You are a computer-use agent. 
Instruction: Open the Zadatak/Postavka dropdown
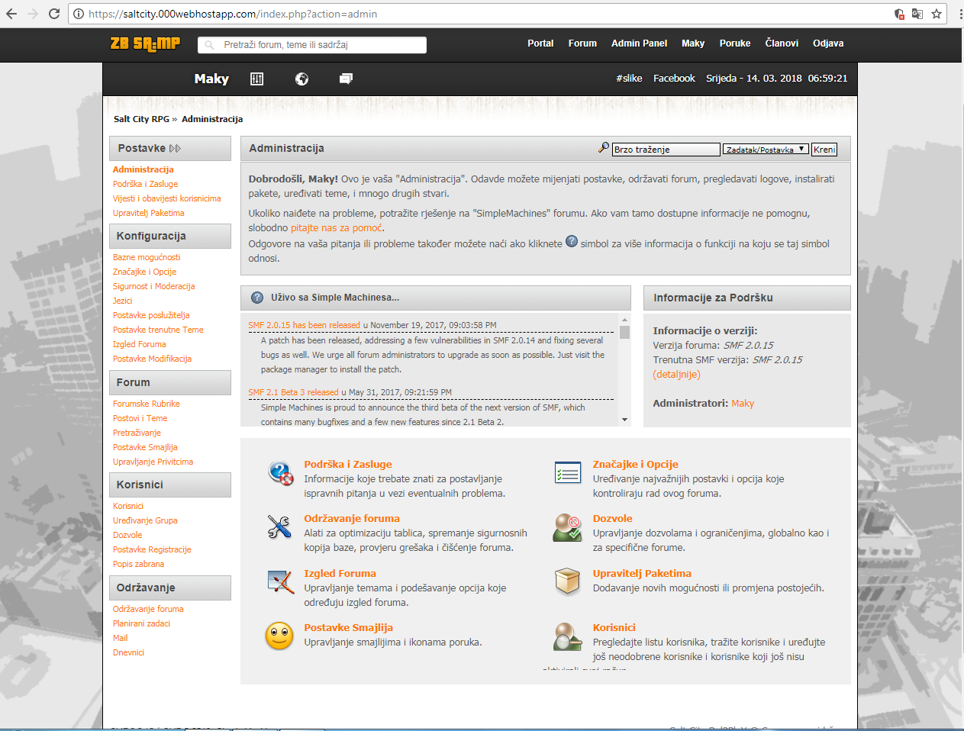coord(766,149)
